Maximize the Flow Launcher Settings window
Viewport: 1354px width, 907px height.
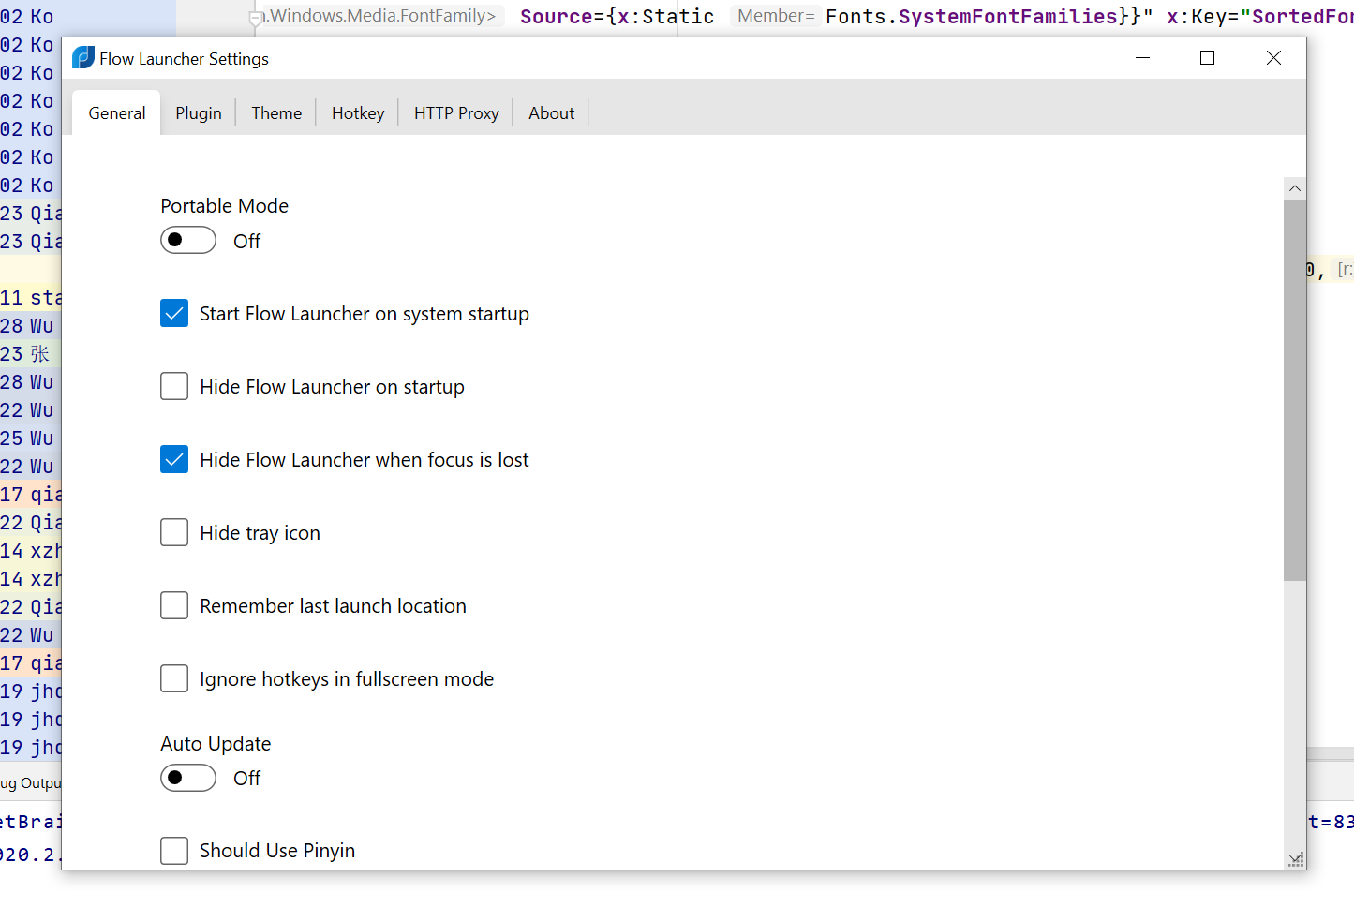click(1208, 58)
